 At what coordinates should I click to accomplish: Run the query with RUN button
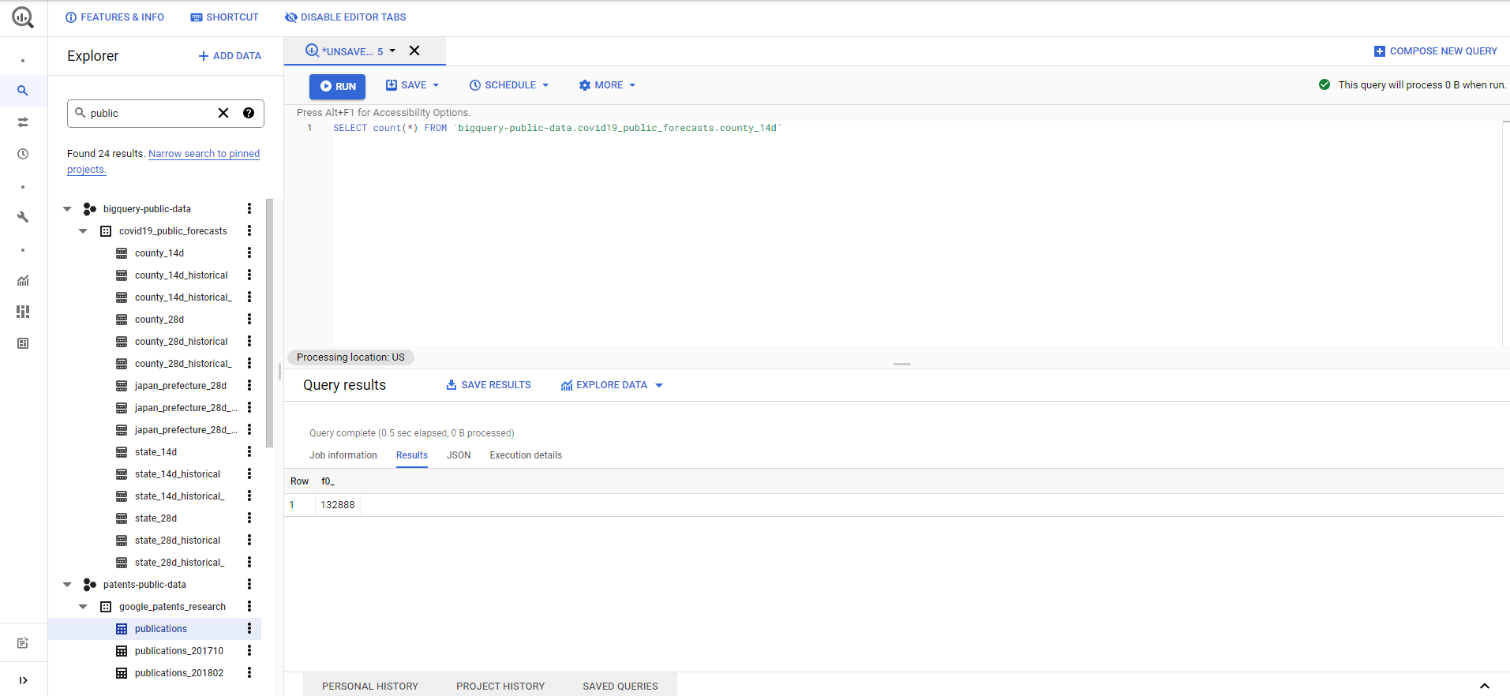tap(337, 86)
